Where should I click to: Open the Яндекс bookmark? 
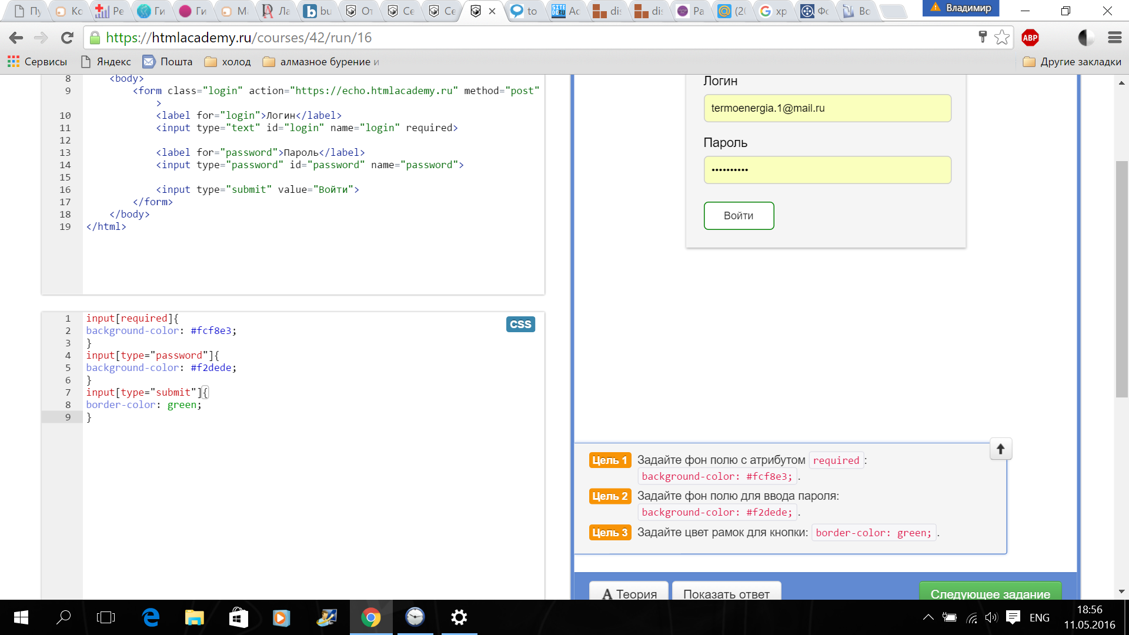tap(106, 62)
